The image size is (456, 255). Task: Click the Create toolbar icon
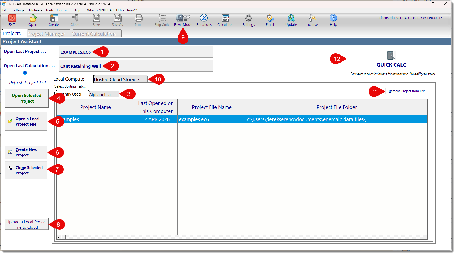click(x=54, y=18)
